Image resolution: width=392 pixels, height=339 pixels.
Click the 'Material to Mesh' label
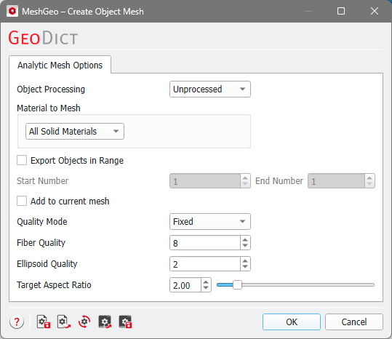49,108
